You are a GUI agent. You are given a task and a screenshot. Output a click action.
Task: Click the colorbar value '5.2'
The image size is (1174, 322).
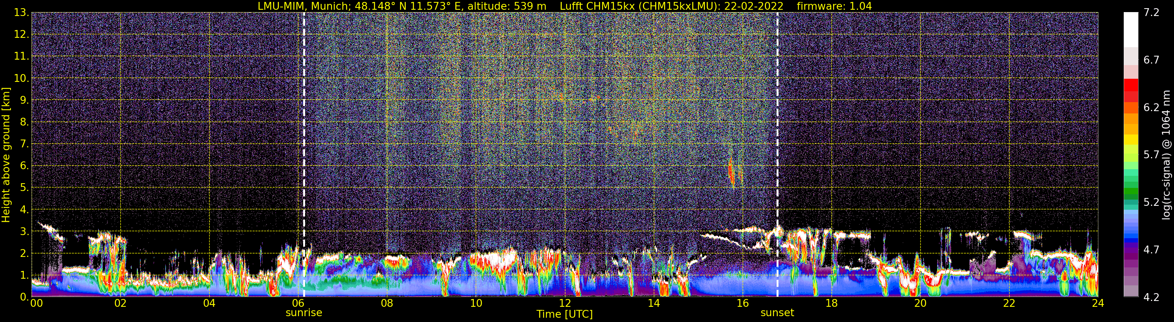pos(1151,202)
